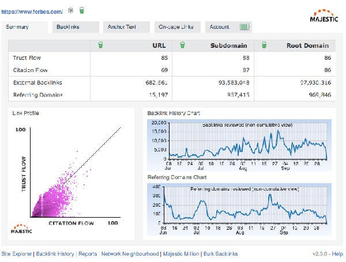Image resolution: width=346 pixels, height=262 pixels.
Task: Select URL Referring Domains value 15,197
Action: 158,95
